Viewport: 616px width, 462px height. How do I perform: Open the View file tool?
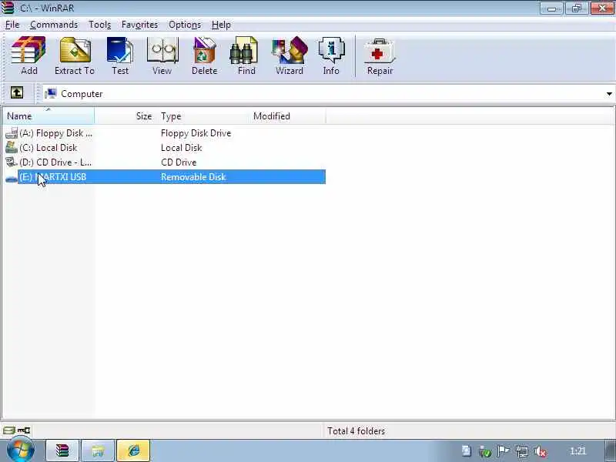tap(162, 50)
